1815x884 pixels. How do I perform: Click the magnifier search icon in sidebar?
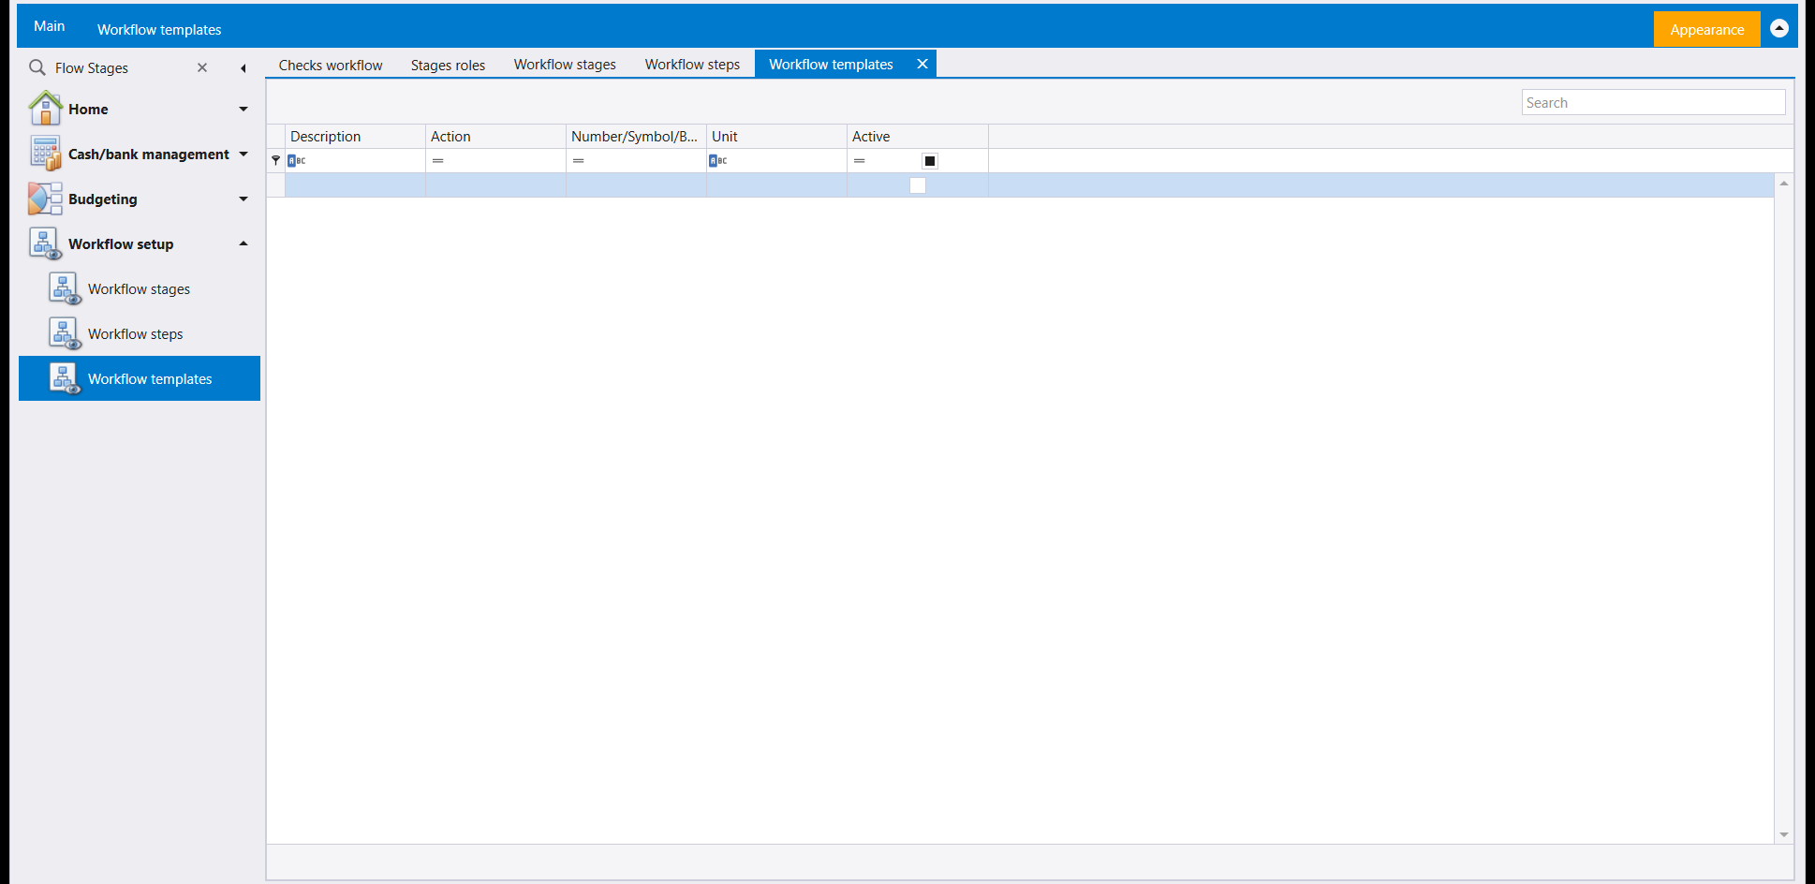click(37, 67)
